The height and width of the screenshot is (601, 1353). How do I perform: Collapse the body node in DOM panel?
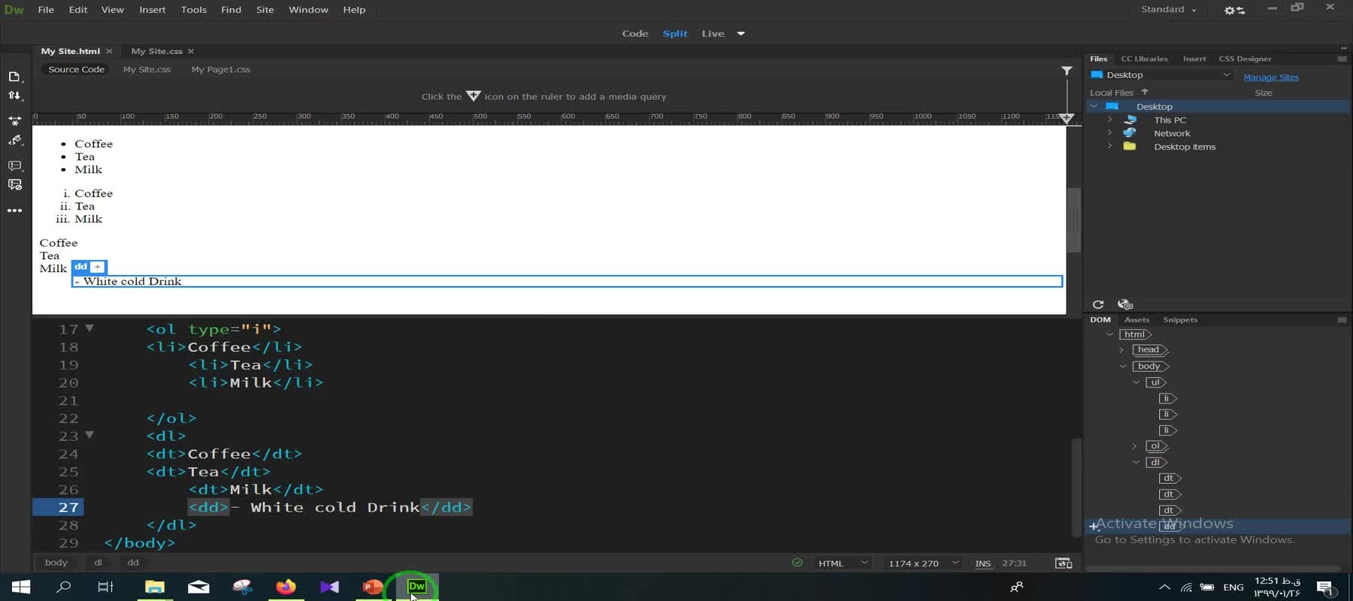click(1123, 367)
